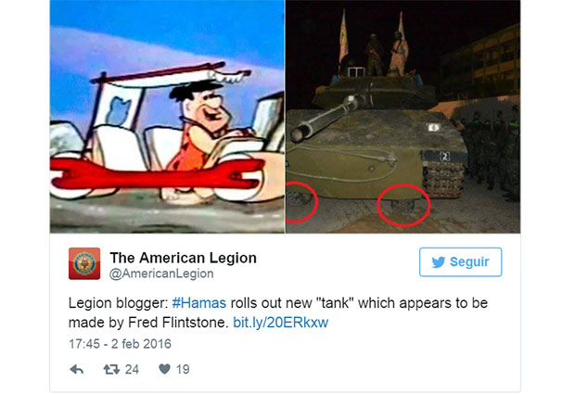The height and width of the screenshot is (394, 575).
Task: Open the Hamas tank photo
Action: point(402,117)
